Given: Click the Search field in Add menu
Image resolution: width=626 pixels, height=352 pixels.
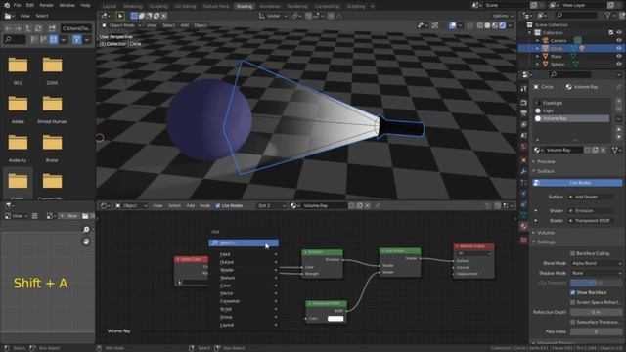Looking at the screenshot, I should pyautogui.click(x=244, y=242).
